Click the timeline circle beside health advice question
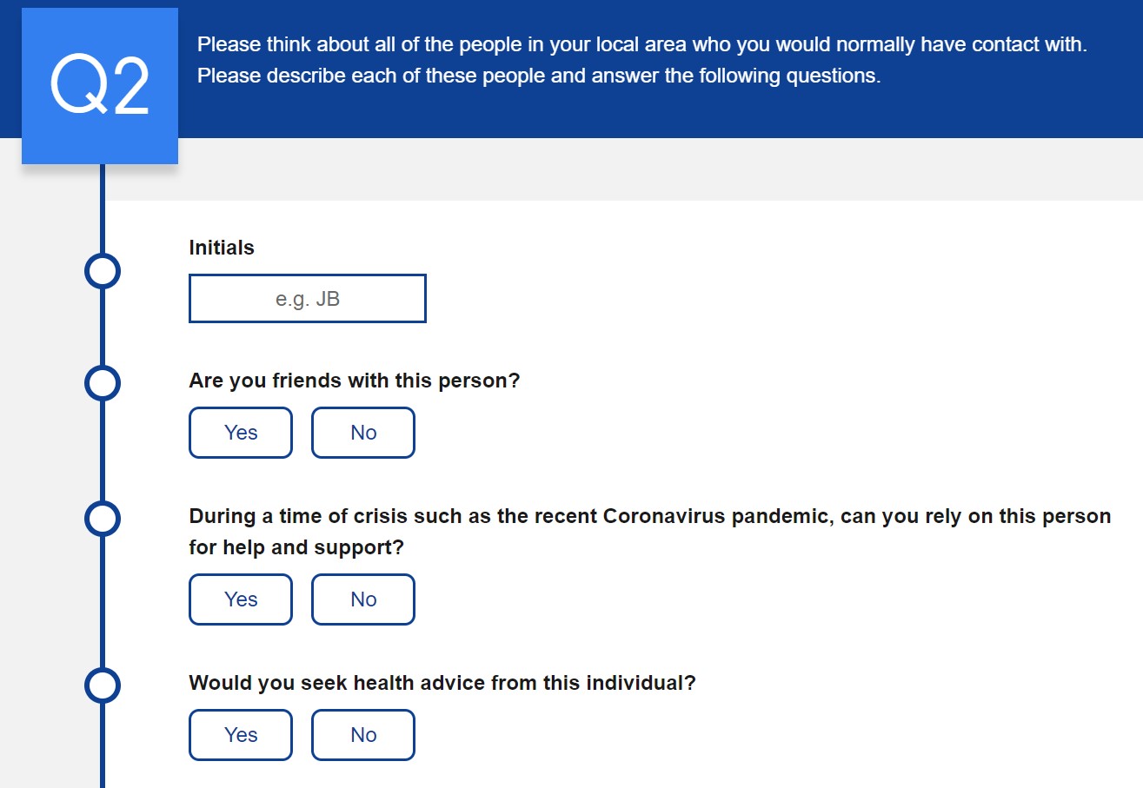1143x788 pixels. pyautogui.click(x=103, y=685)
